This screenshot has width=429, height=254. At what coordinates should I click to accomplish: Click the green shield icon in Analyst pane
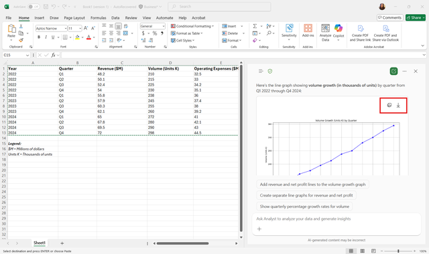(x=270, y=72)
